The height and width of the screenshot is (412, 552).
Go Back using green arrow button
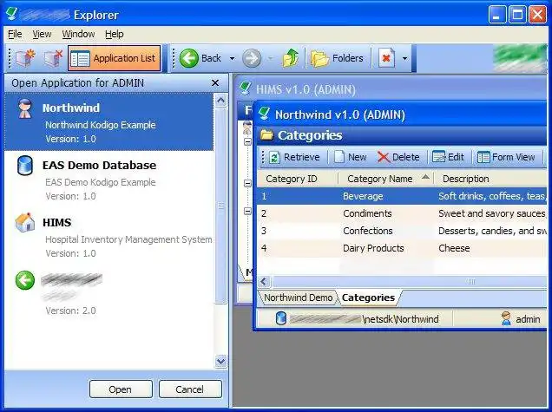[x=200, y=58]
